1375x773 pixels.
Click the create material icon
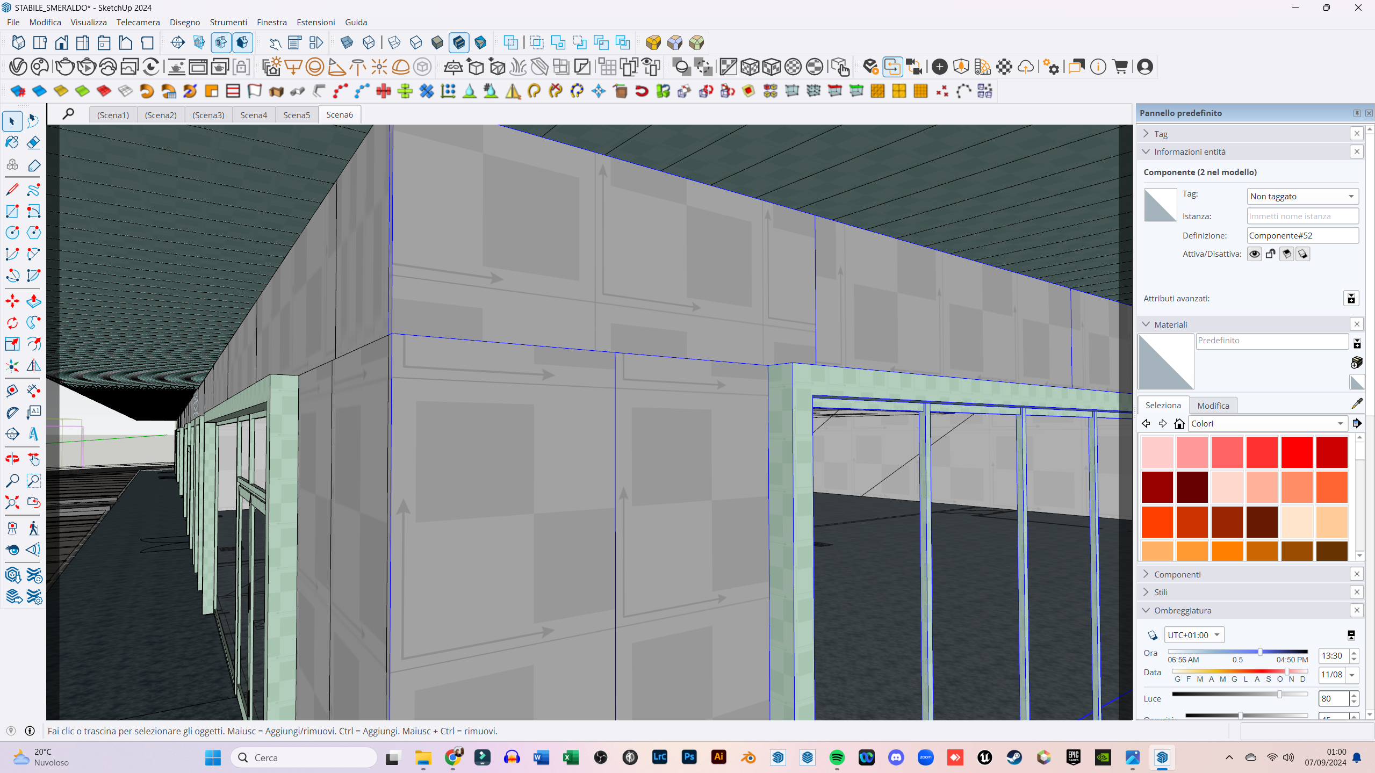[1356, 363]
